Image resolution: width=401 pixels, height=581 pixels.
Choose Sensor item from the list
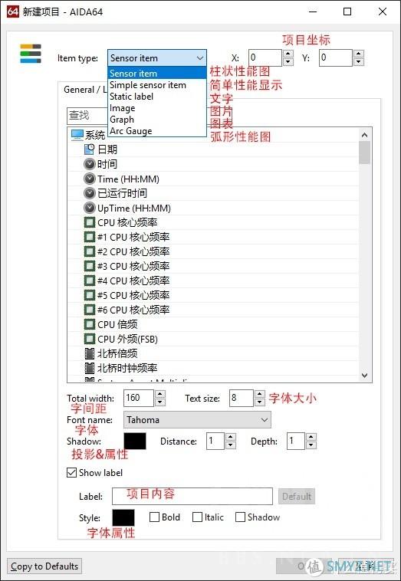(x=156, y=74)
